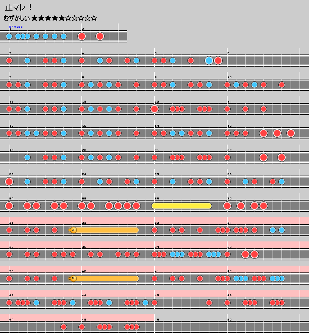This screenshot has width=309, height=333.
Task: Select the first large red note in measure 2
Action: (82, 36)
